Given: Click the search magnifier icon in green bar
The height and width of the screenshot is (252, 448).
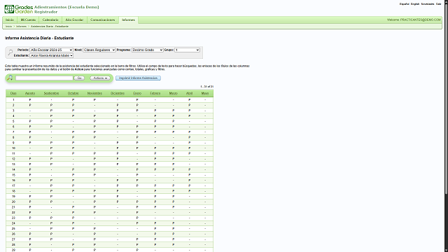Looking at the screenshot, I should click(x=10, y=78).
